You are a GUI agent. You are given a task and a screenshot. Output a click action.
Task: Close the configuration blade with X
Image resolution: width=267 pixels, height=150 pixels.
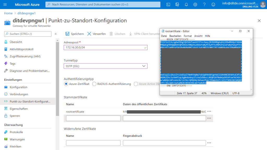(x=259, y=21)
